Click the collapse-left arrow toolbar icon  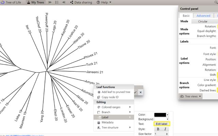[50, 2]
